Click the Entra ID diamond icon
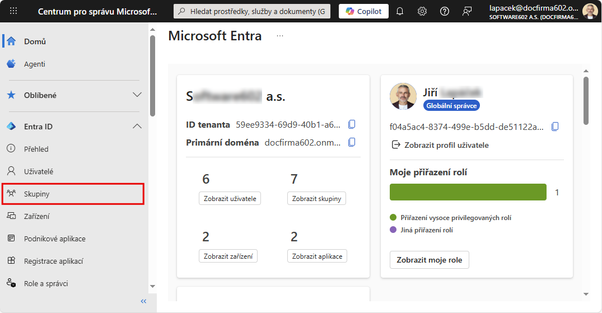602x313 pixels. (x=11, y=126)
